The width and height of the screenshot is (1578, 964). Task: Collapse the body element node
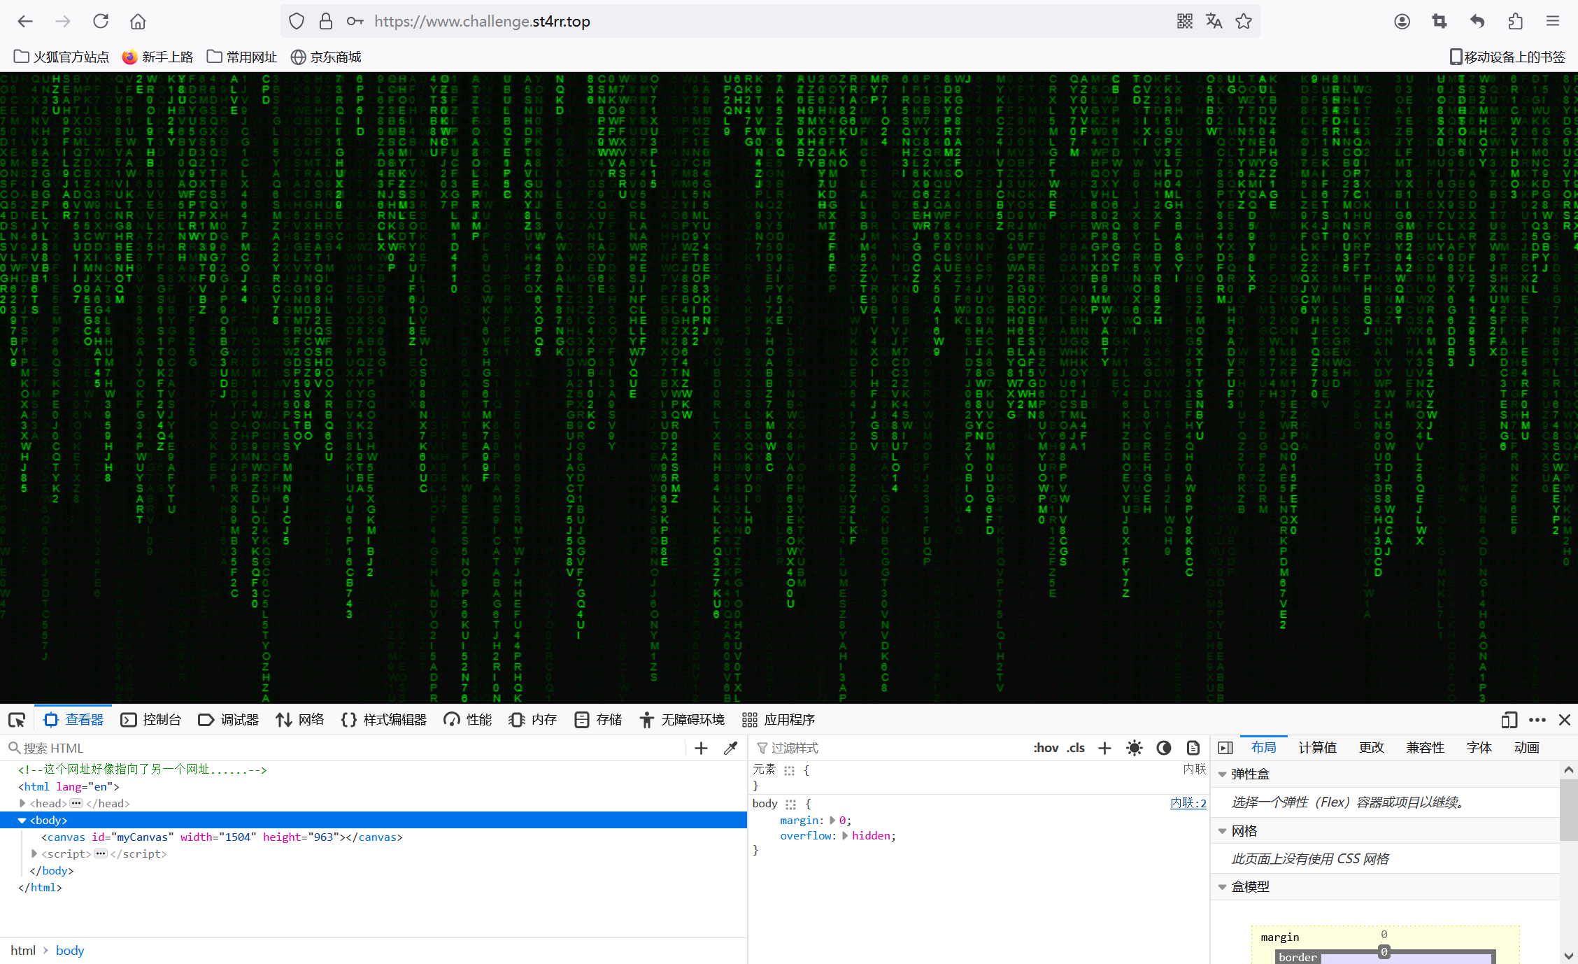pos(22,821)
